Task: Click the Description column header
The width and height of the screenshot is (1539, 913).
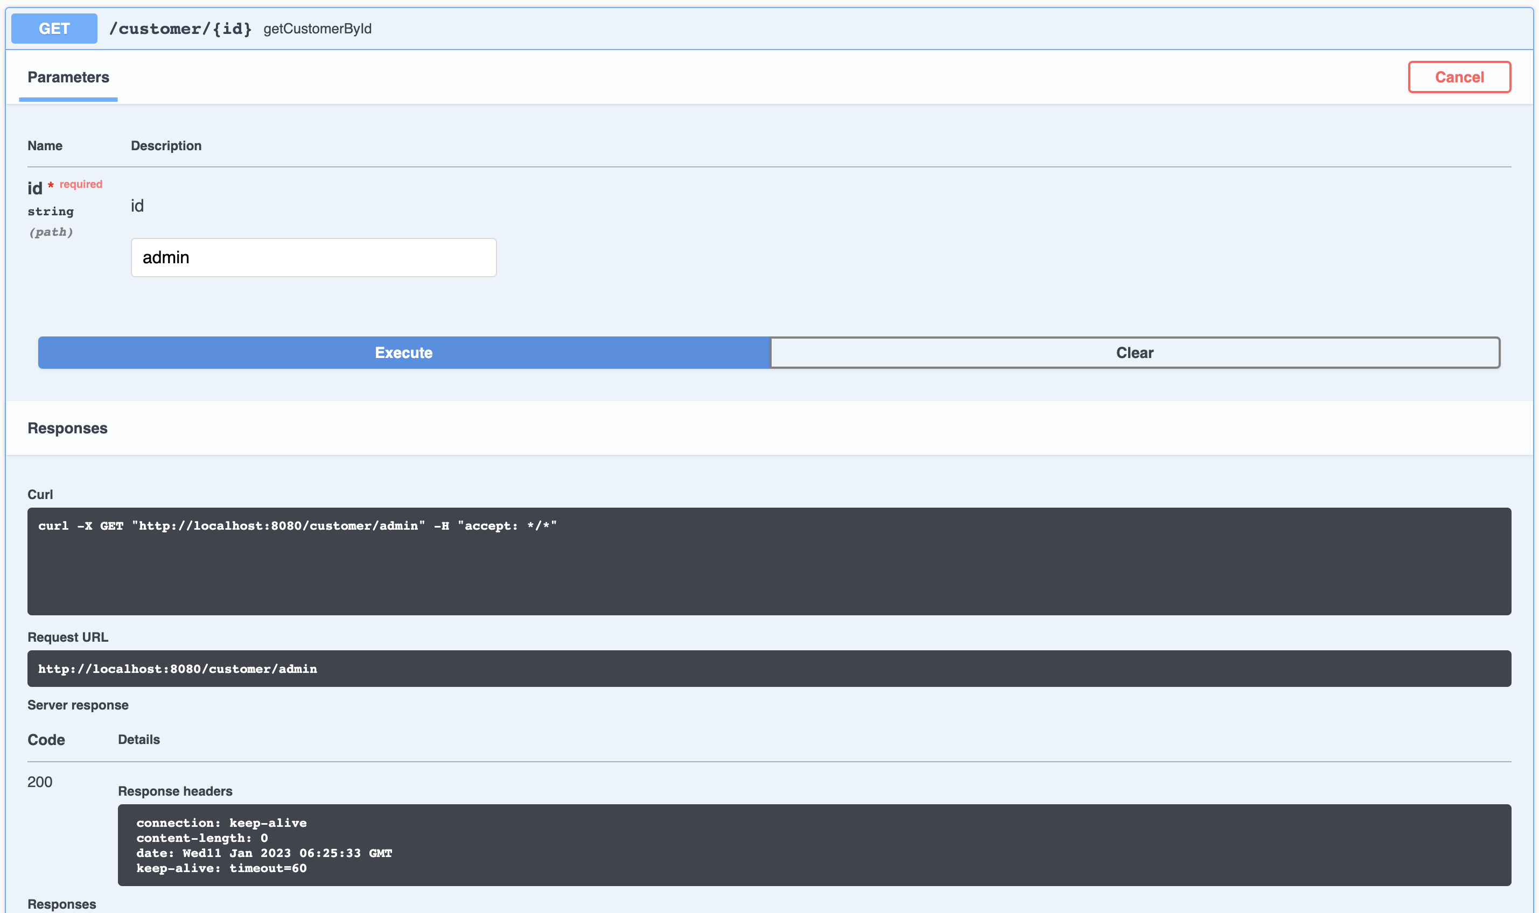Action: point(166,146)
